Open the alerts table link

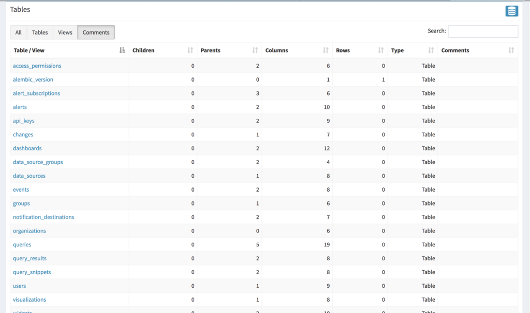(20, 107)
